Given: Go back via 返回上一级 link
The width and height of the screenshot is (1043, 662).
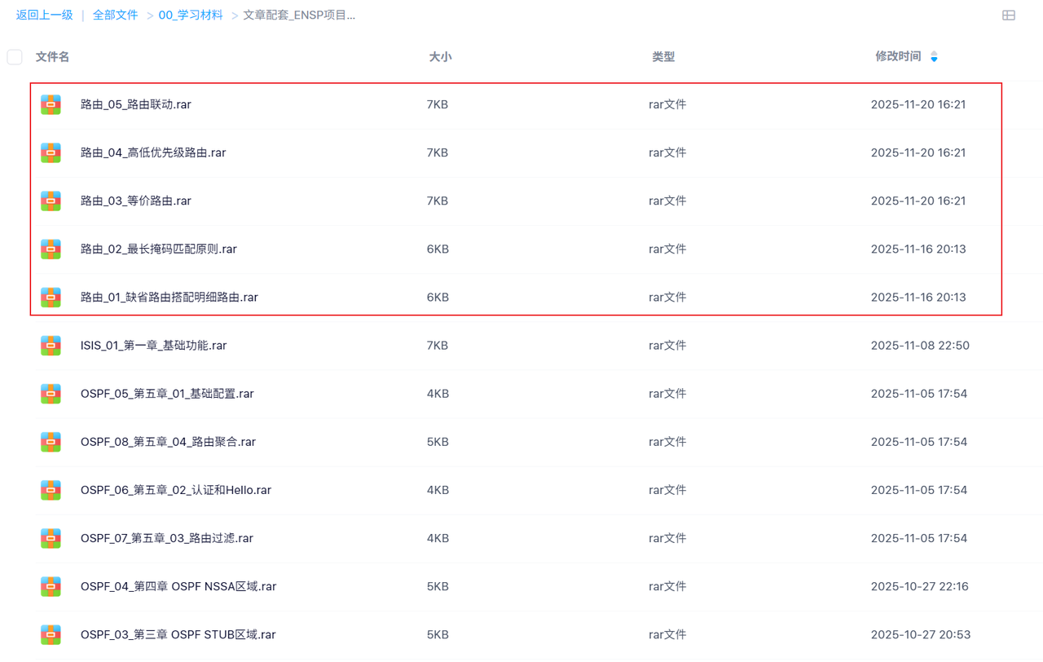Looking at the screenshot, I should (45, 15).
